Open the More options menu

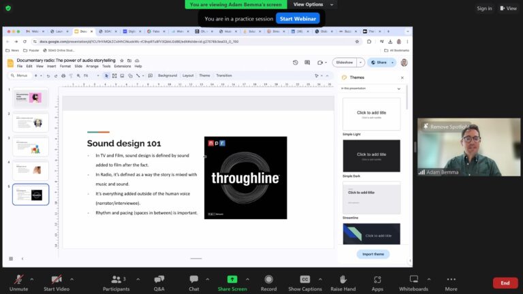click(451, 283)
